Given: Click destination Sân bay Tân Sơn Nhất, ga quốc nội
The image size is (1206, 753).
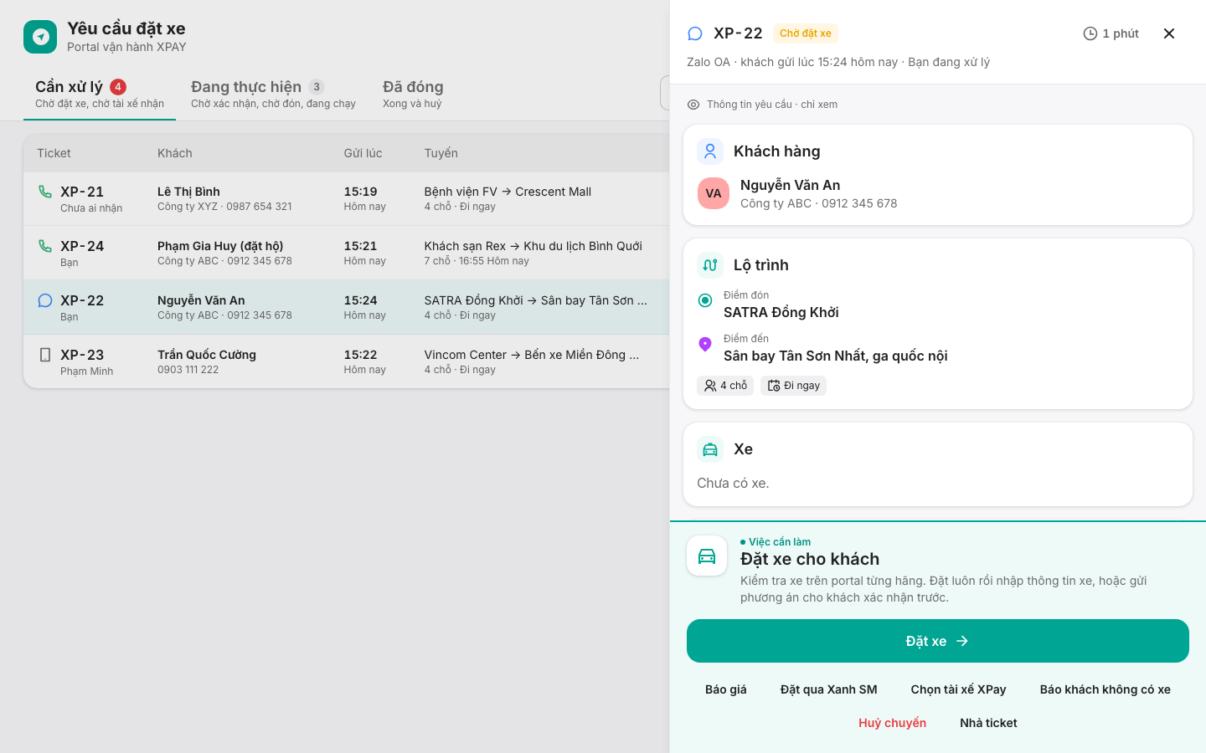Looking at the screenshot, I should tap(836, 356).
